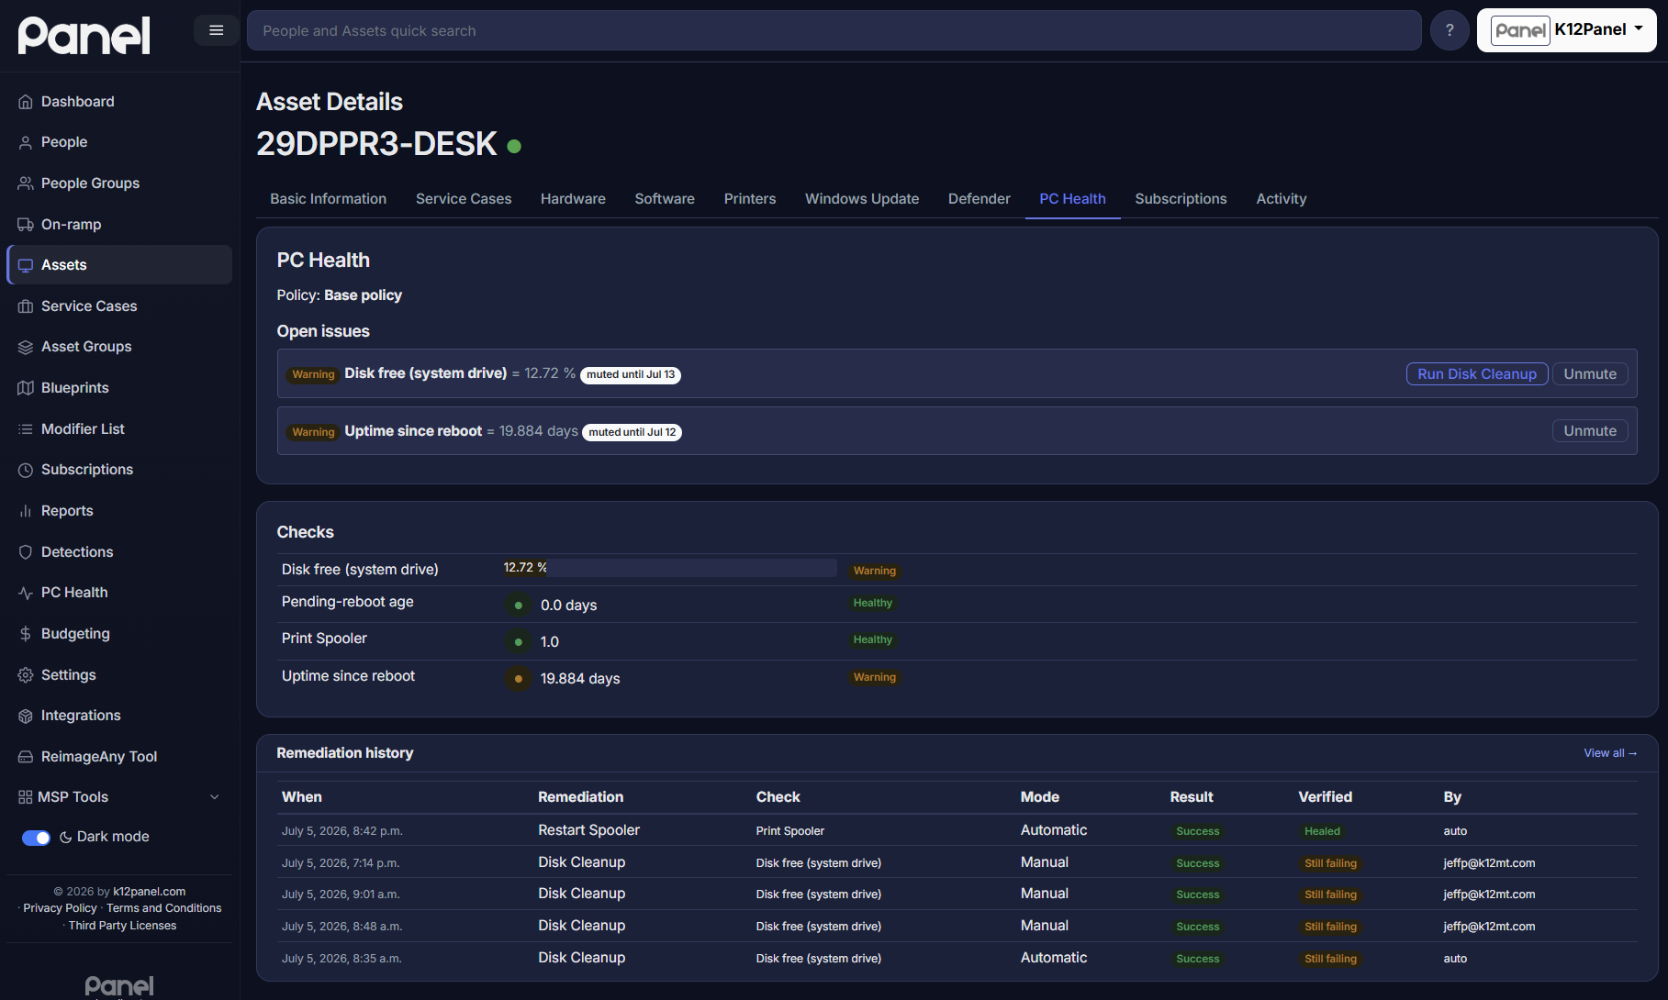
Task: Open the Dashboard home icon
Action: click(x=26, y=102)
